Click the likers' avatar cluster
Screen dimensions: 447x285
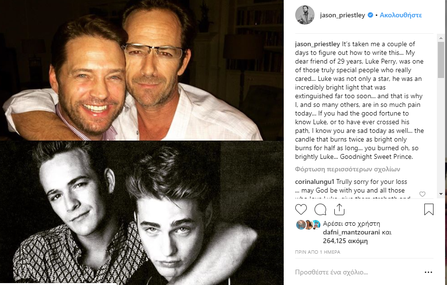(308, 225)
